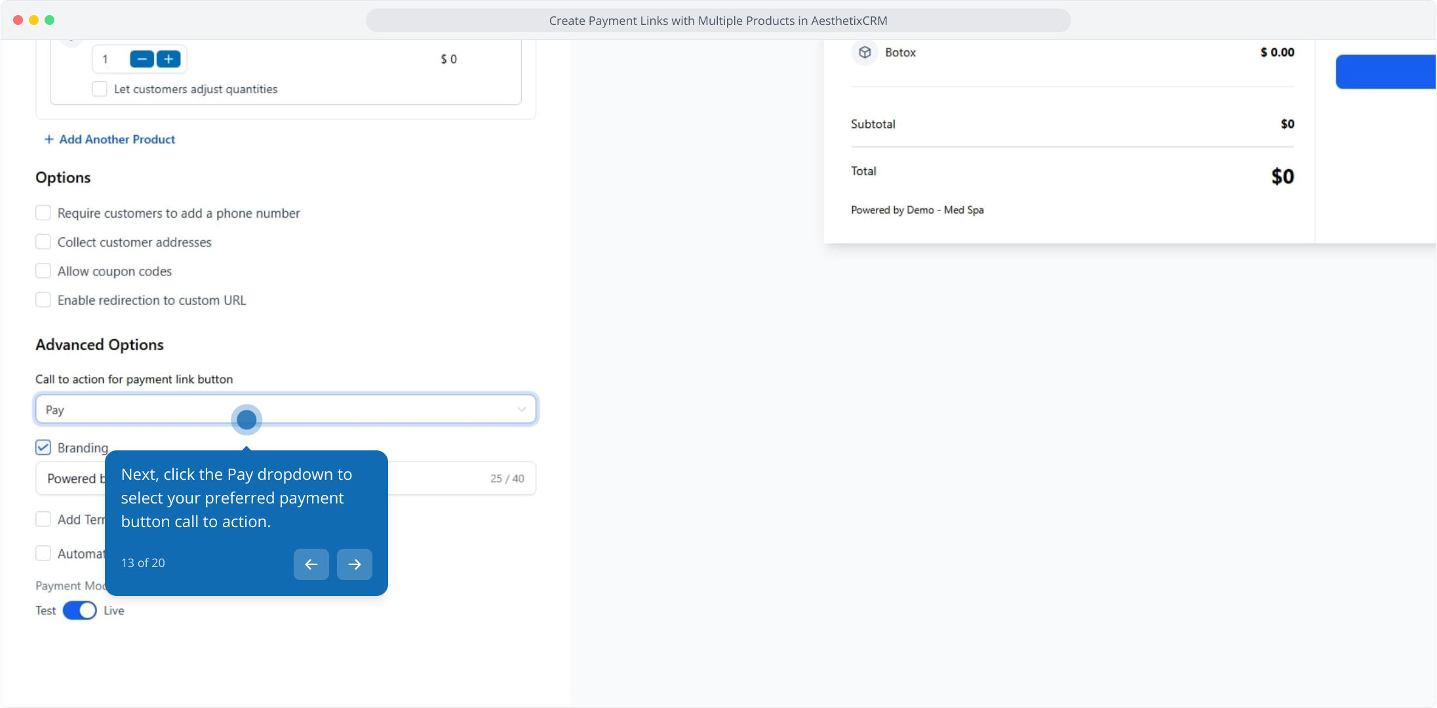Check Require customers to add phone number
This screenshot has width=1437, height=708.
click(43, 213)
